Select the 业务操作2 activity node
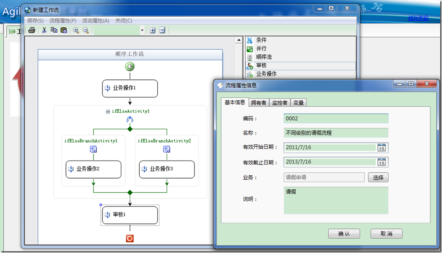Viewport: 442px width, 253px height. coord(93,170)
